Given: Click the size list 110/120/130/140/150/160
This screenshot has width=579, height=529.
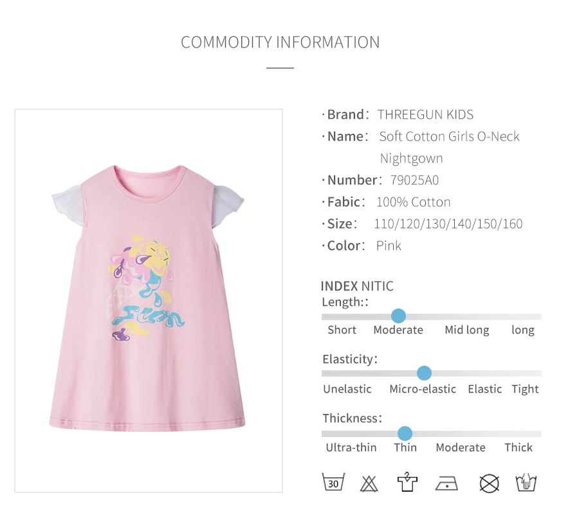Looking at the screenshot, I should pyautogui.click(x=448, y=224).
